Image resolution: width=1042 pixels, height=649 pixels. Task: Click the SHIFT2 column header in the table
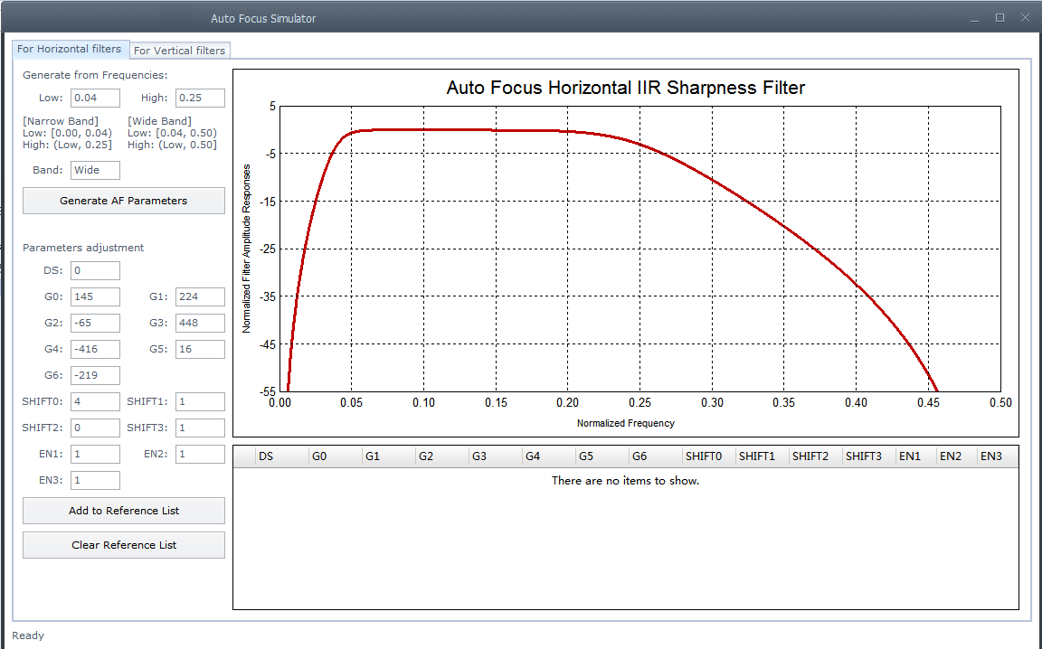pyautogui.click(x=815, y=456)
